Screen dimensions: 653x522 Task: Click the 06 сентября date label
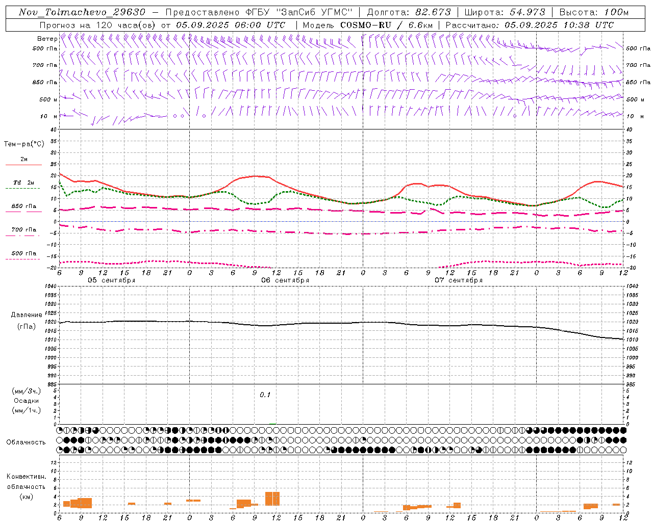coord(285,280)
